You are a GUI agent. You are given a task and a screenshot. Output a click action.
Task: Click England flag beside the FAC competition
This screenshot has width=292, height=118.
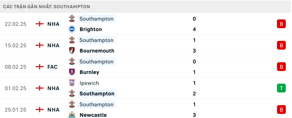pyautogui.click(x=39, y=67)
